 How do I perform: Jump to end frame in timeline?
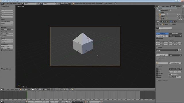pyautogui.click(x=71, y=102)
